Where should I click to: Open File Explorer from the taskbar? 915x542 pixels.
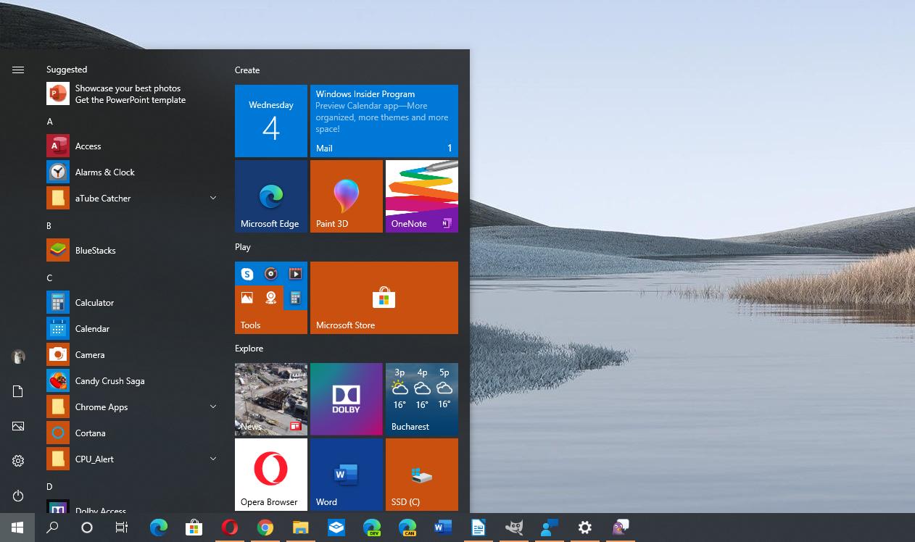300,528
